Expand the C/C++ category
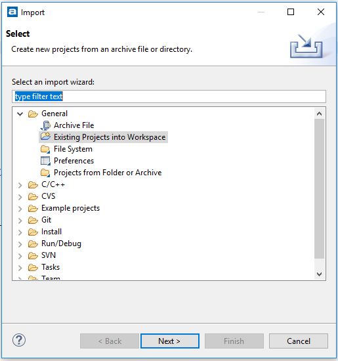The height and width of the screenshot is (361, 338). tap(20, 185)
